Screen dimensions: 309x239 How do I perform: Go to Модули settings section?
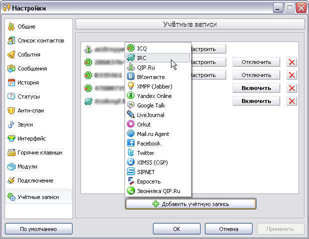(38, 166)
